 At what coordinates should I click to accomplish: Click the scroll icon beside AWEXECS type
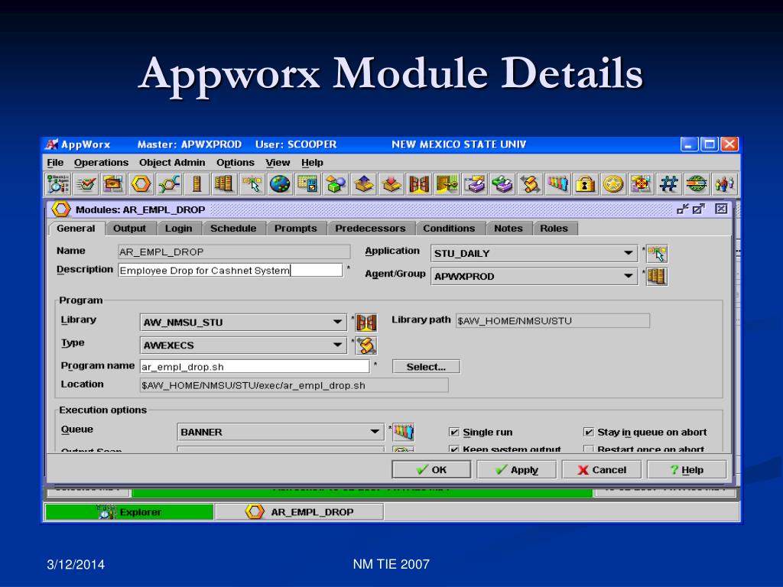(x=366, y=345)
